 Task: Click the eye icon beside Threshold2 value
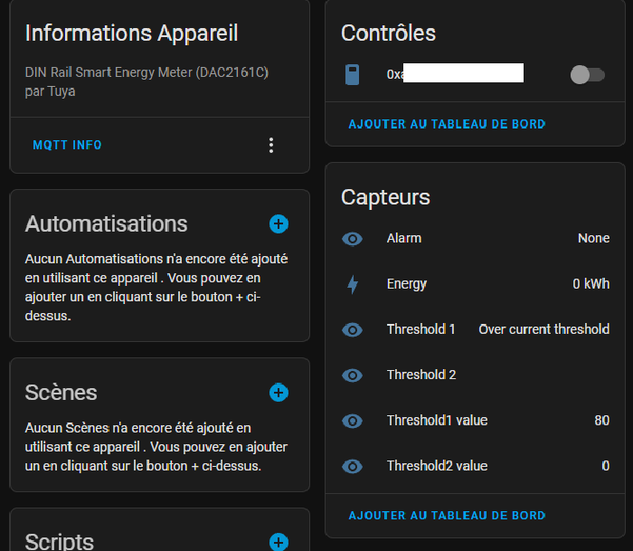point(353,467)
